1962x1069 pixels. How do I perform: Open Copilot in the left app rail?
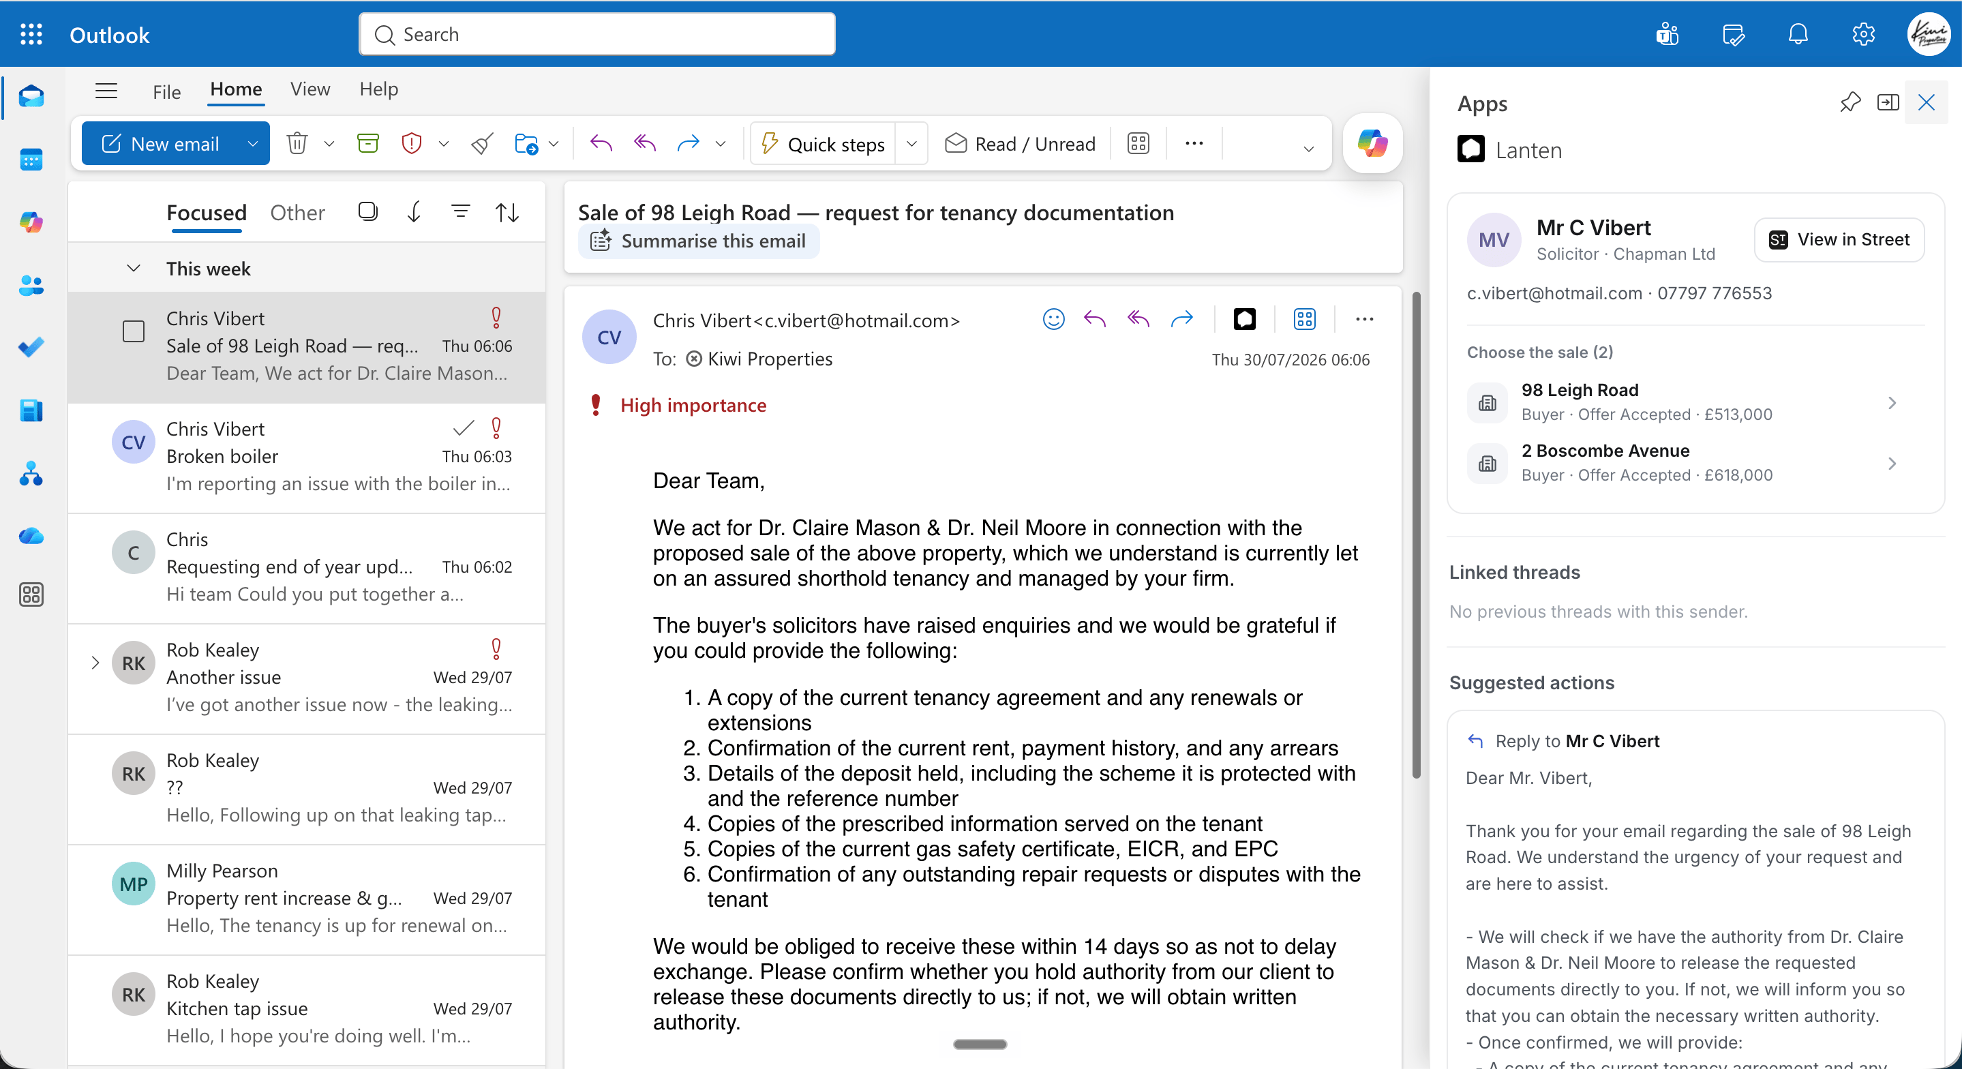pos(31,222)
